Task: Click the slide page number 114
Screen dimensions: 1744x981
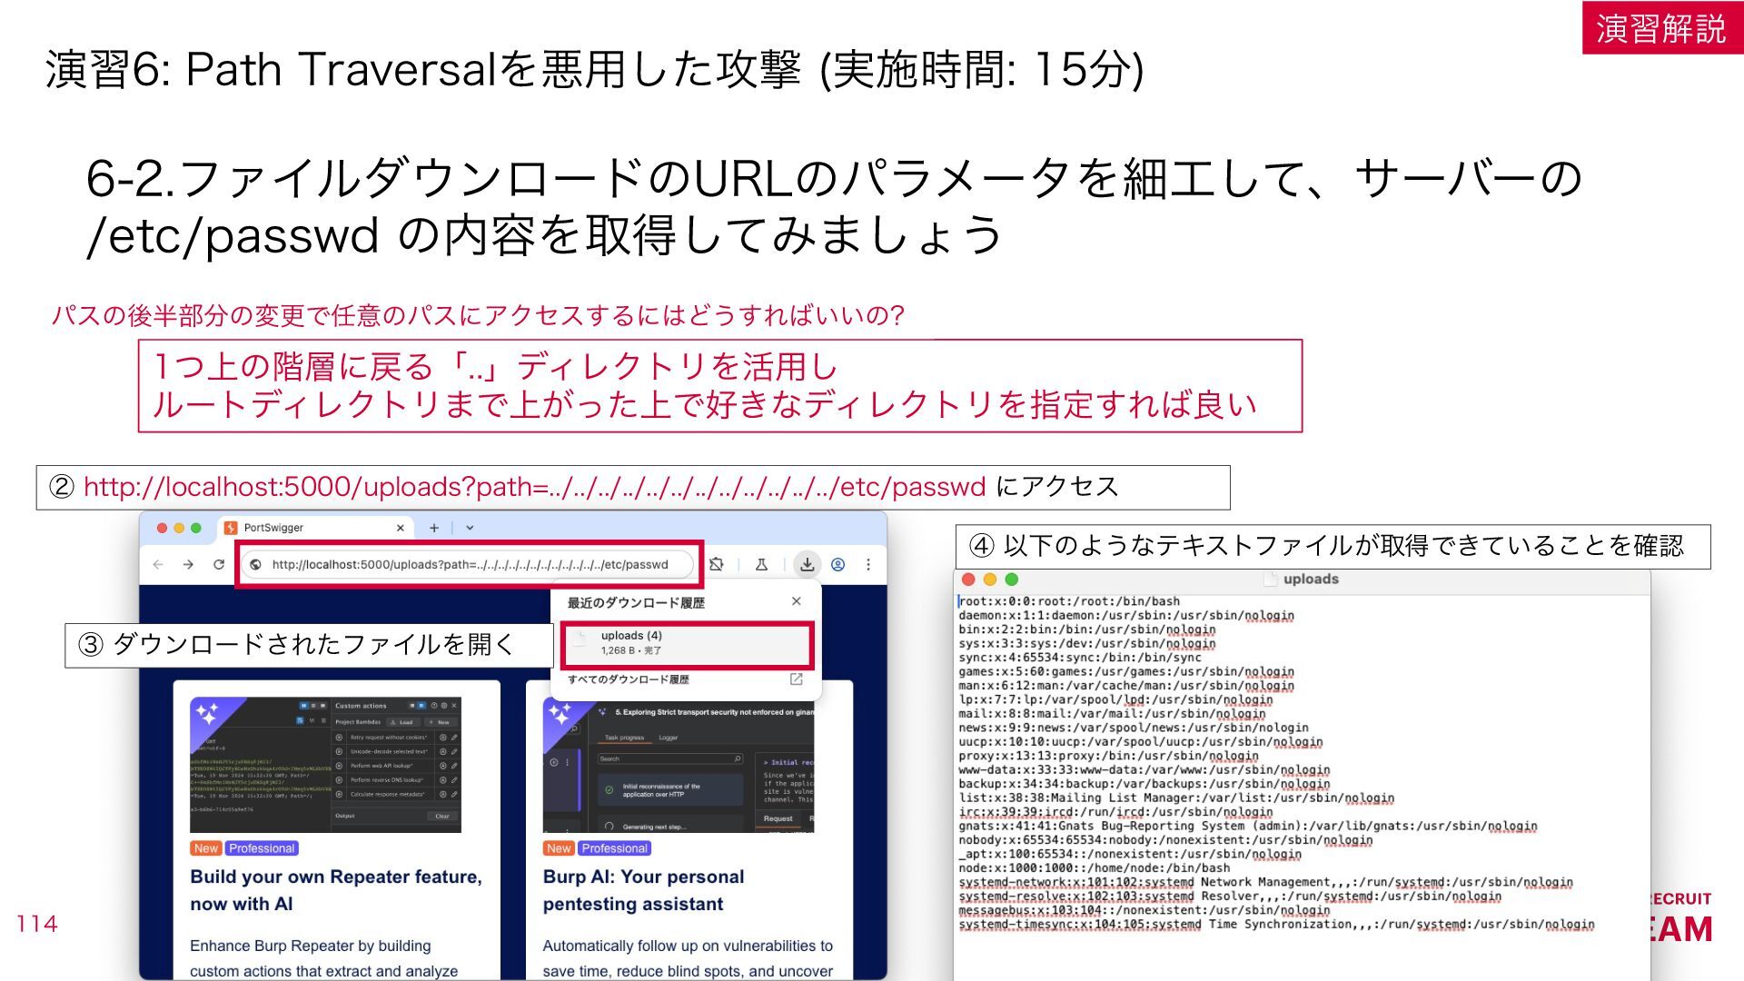Action: (x=37, y=924)
